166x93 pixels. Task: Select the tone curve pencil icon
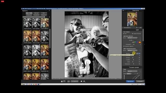coord(137,74)
